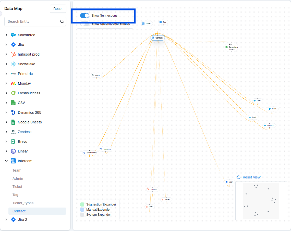Click the Primetric logo icon
The width and height of the screenshot is (291, 231).
pos(13,74)
